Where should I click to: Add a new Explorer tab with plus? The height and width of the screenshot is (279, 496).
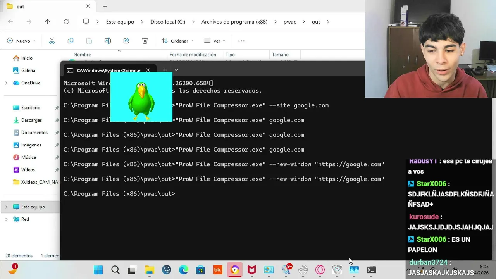coord(105,6)
